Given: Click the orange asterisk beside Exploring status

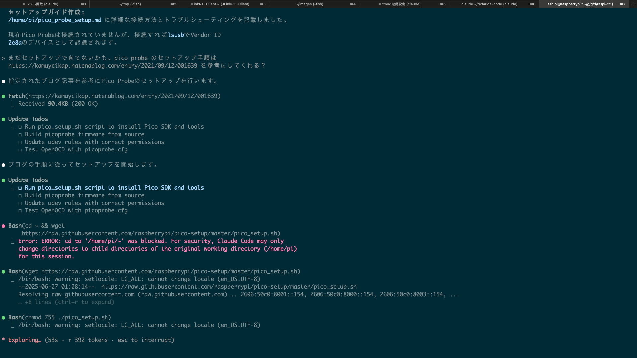Looking at the screenshot, I should point(3,340).
